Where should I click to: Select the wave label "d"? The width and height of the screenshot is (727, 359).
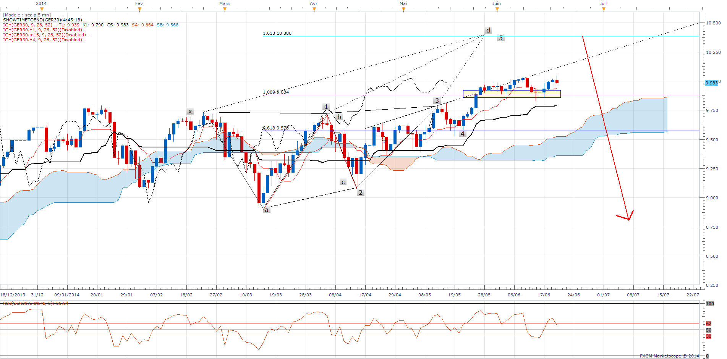[488, 30]
